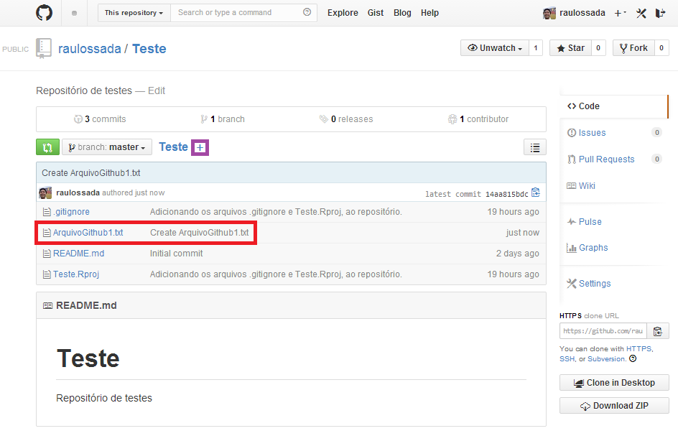
Task: Open the stargazers count 0
Action: 598,48
